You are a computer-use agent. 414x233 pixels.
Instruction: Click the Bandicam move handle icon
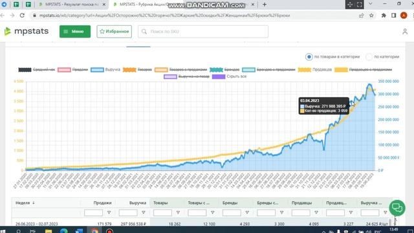coord(350,5)
